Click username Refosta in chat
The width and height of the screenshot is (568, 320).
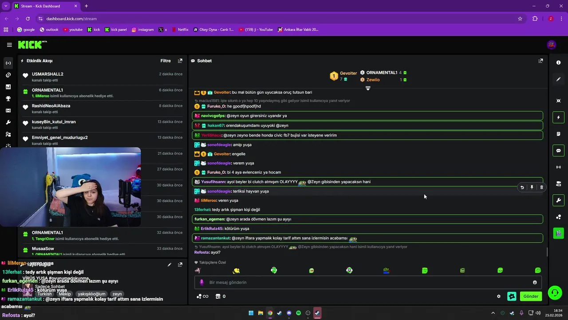[201, 252]
